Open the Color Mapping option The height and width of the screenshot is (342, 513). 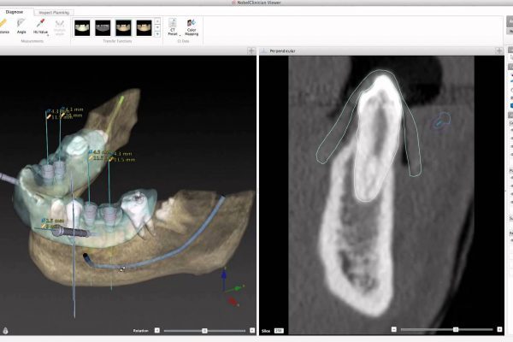pos(191,27)
